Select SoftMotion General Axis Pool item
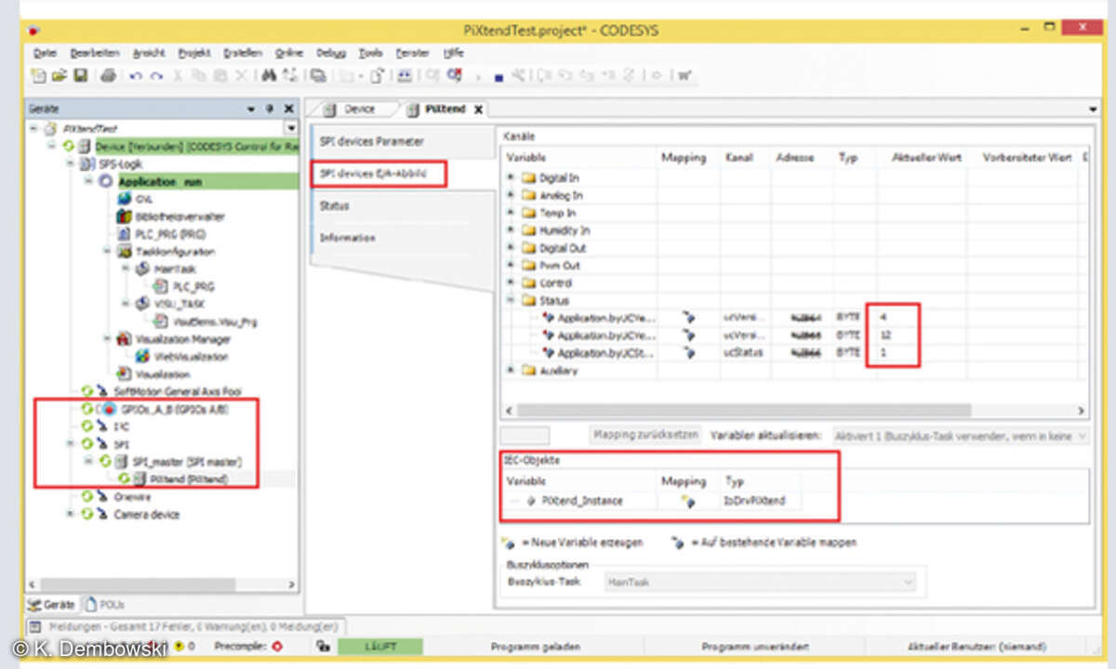The width and height of the screenshot is (1116, 669). point(178,392)
